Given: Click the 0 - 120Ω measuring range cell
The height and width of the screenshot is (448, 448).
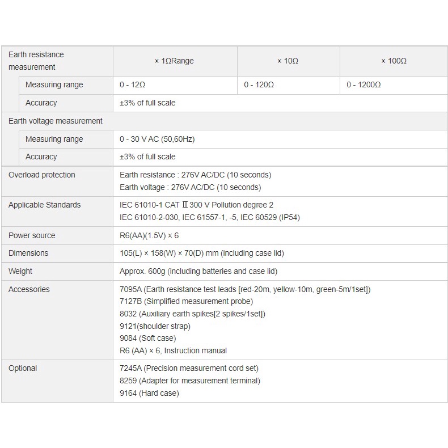Looking at the screenshot, I should click(288, 85).
